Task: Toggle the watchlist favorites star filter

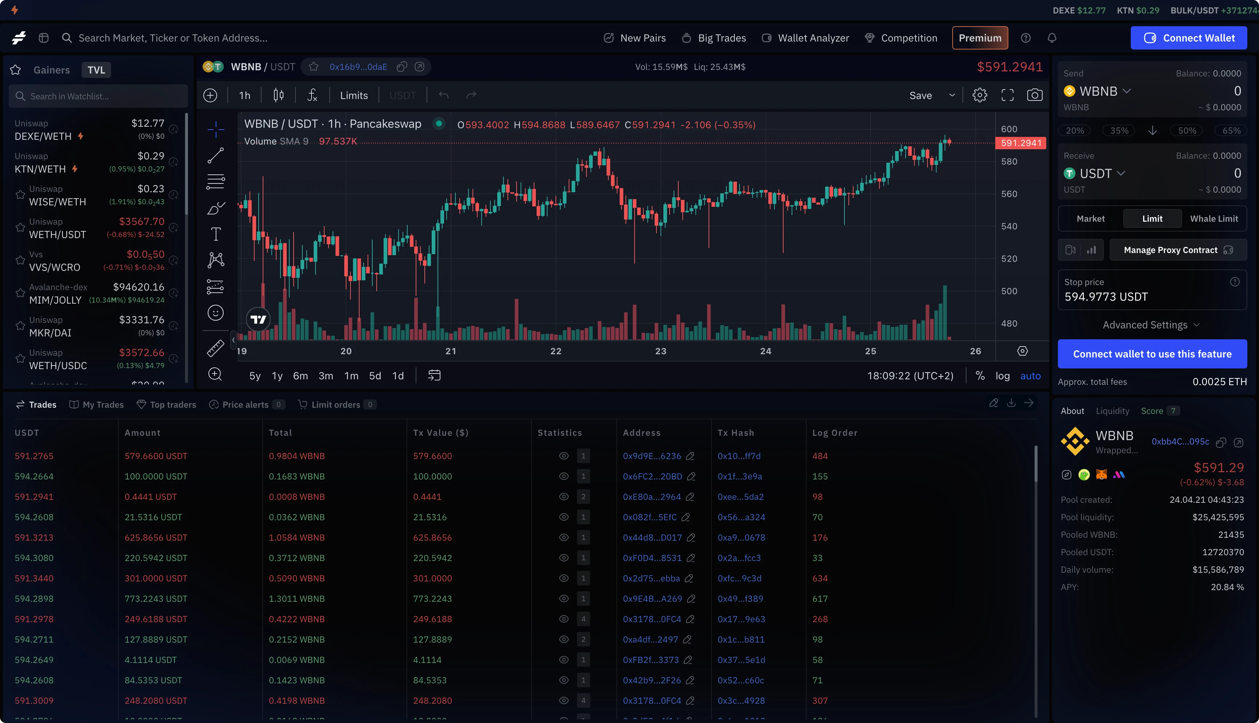Action: coord(15,70)
